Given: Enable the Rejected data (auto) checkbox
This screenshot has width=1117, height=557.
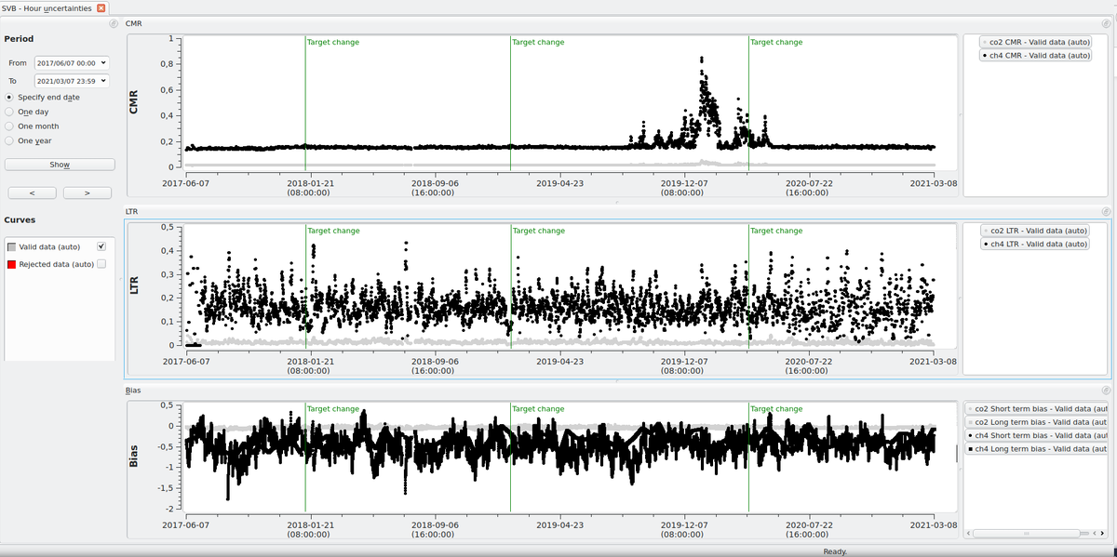Looking at the screenshot, I should (100, 263).
